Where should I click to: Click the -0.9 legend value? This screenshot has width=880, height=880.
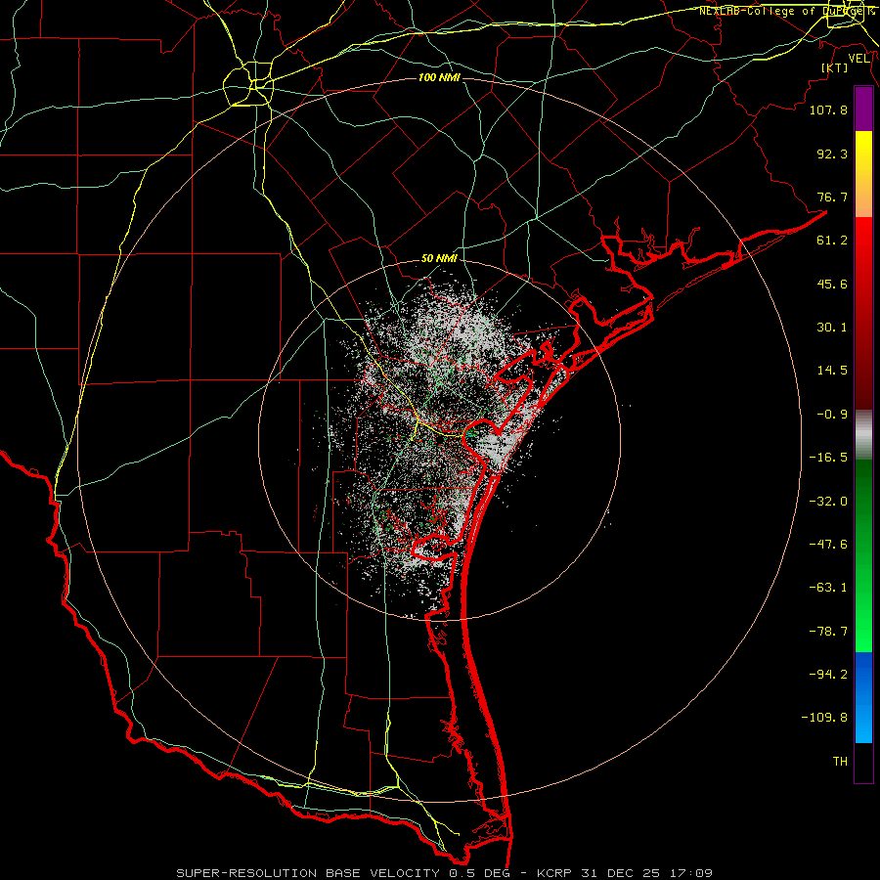point(832,415)
